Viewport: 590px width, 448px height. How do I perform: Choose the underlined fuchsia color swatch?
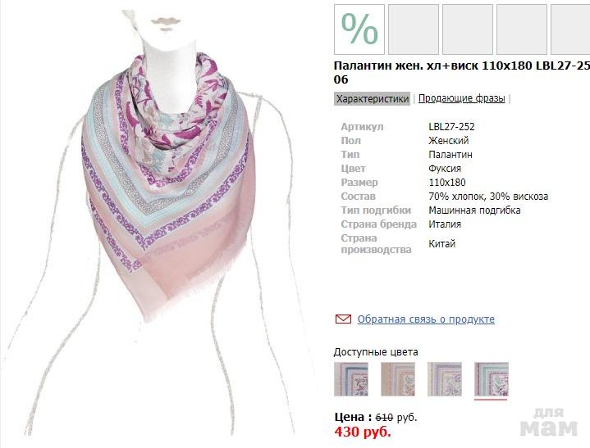coord(491,380)
